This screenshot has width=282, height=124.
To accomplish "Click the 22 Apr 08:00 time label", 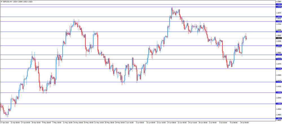I will tap(15, 123).
